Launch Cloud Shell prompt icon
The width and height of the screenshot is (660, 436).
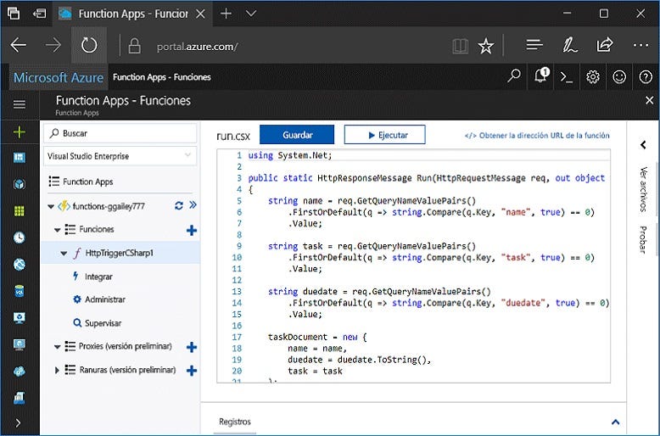[567, 77]
